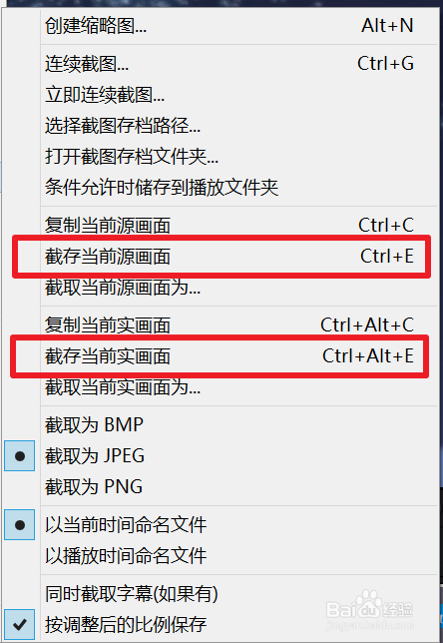
Task: Choose 以播放时间命名文件 naming option
Action: (x=221, y=556)
